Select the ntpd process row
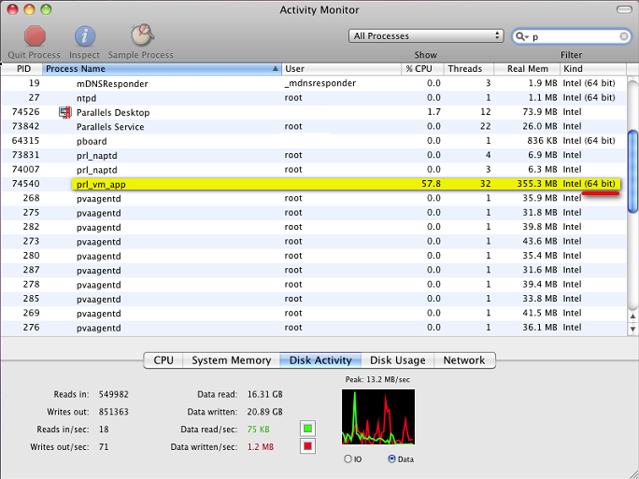The width and height of the screenshot is (639, 479). 313,98
